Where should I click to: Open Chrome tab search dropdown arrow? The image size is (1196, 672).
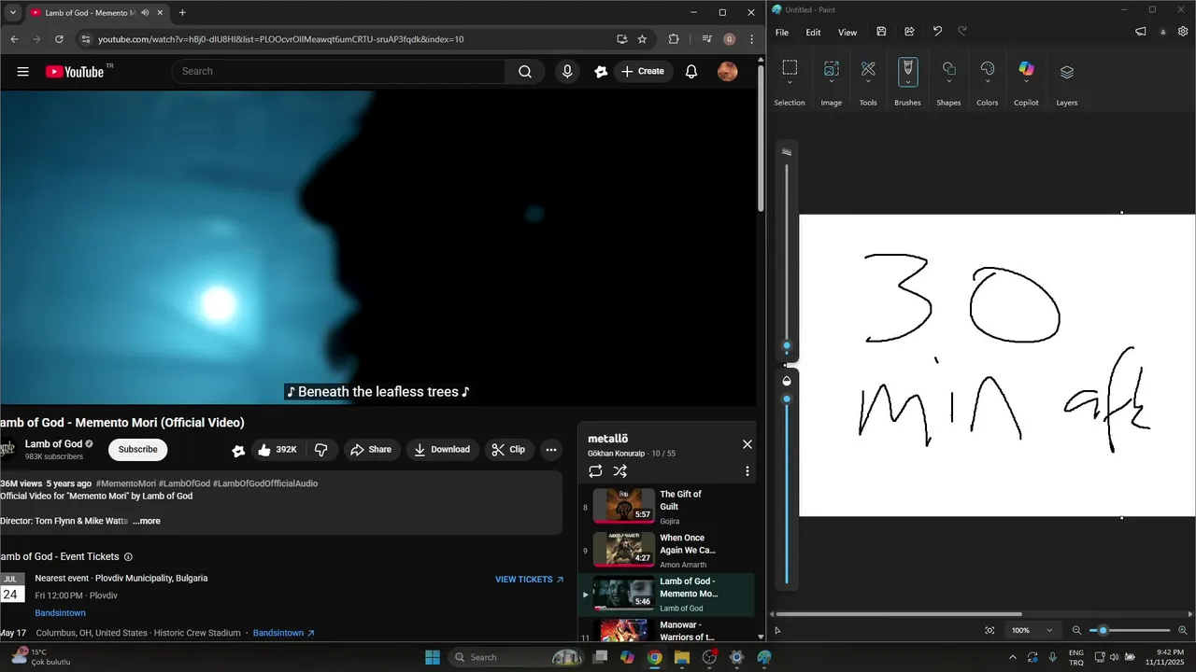point(13,13)
